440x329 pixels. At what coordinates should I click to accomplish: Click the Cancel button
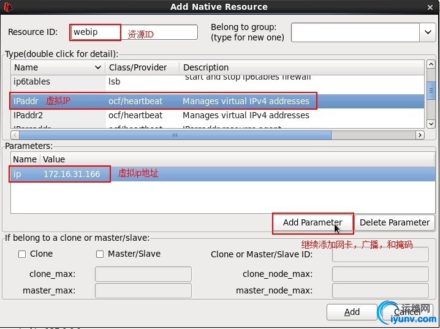coord(407,312)
